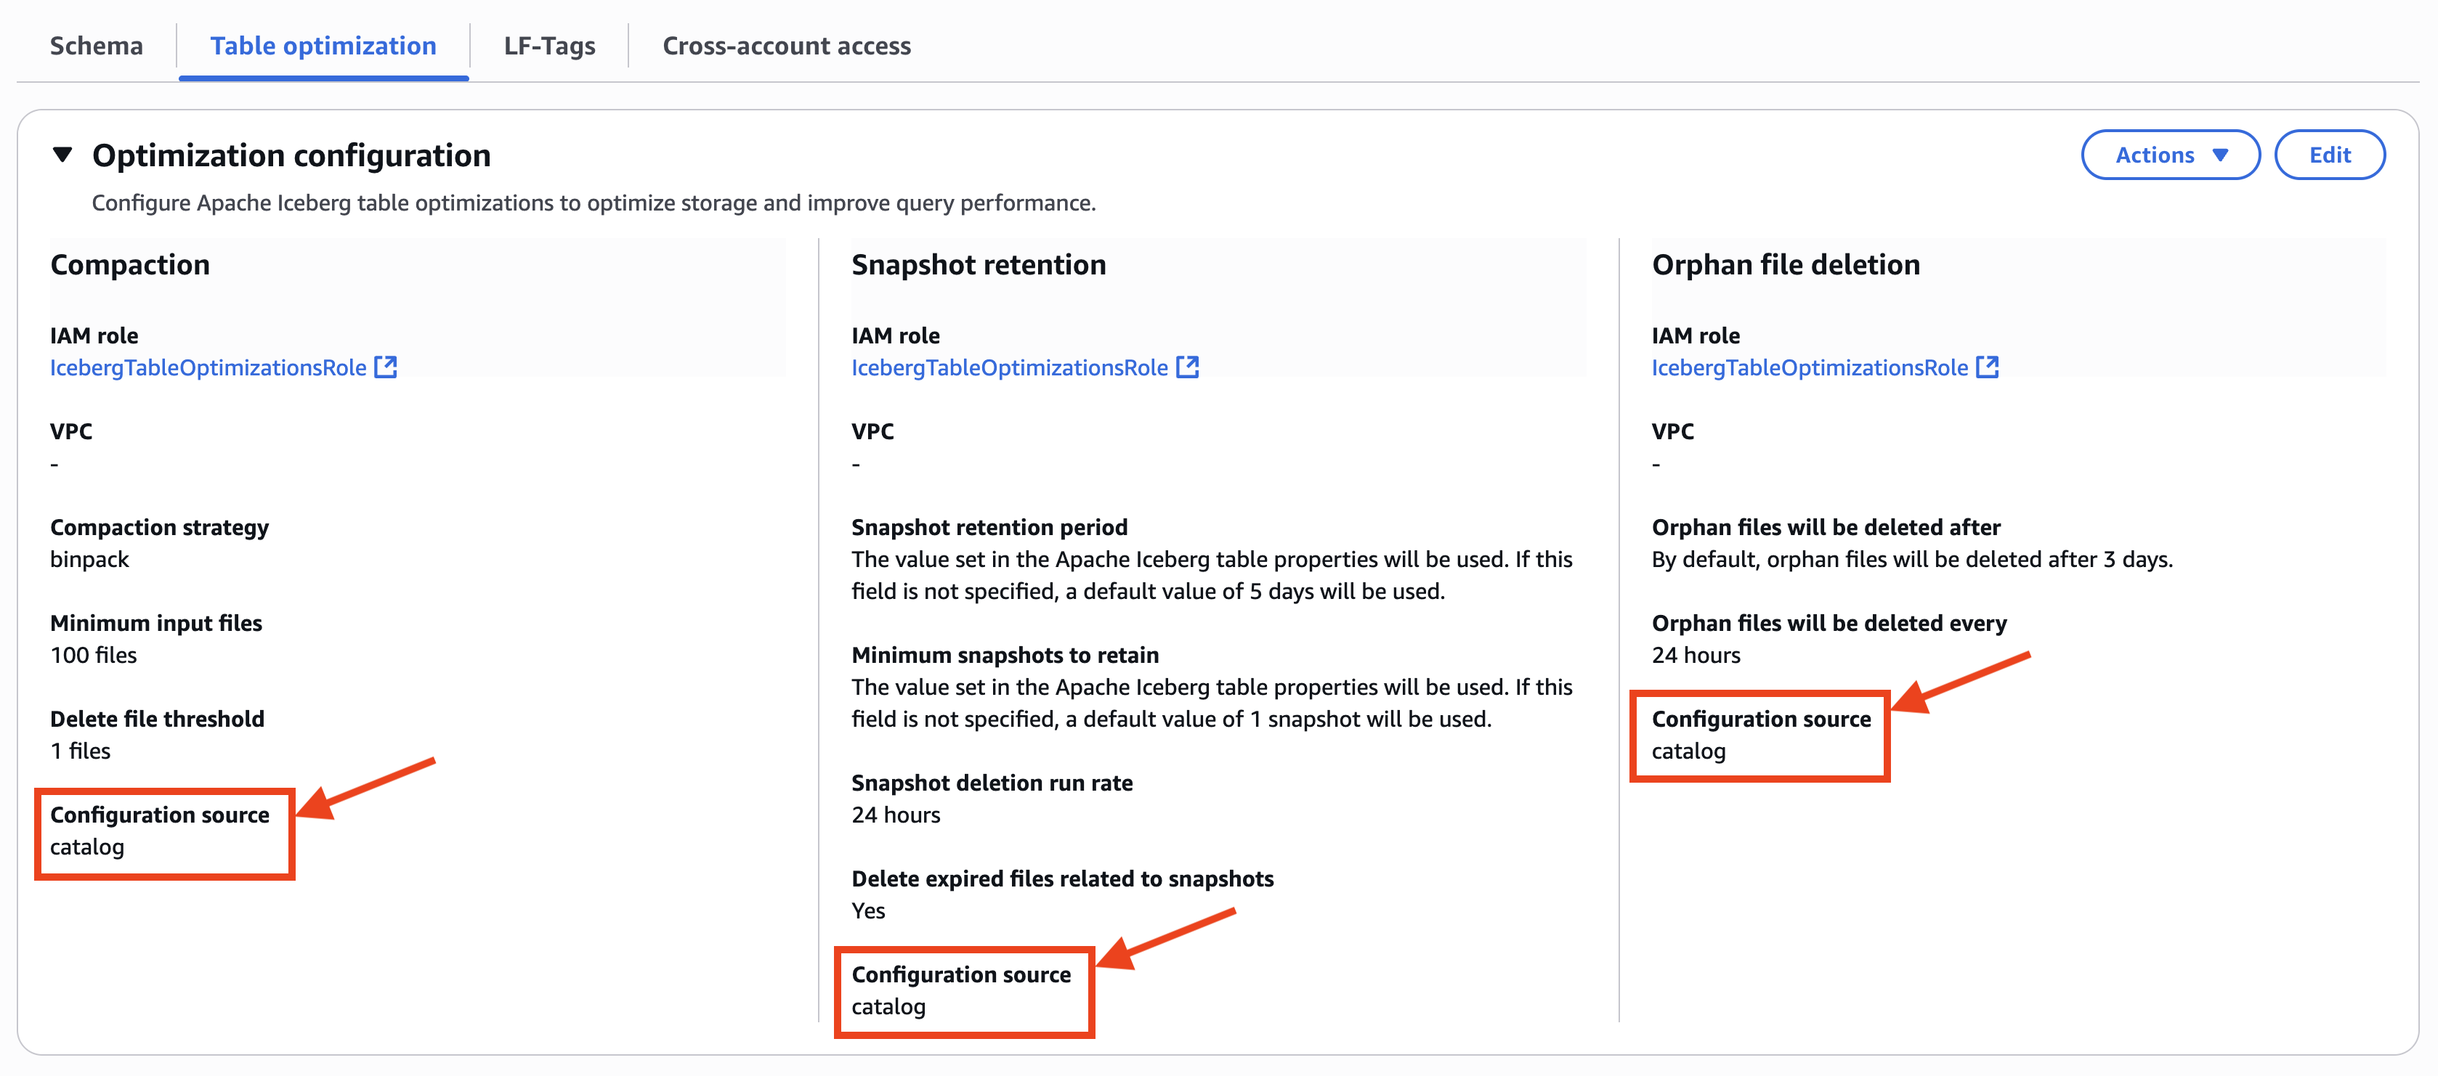Screen dimensions: 2438x1076
Task: Click the Edit button
Action: (2328, 154)
